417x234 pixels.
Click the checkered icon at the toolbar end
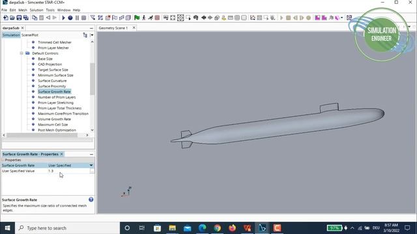coord(349,18)
